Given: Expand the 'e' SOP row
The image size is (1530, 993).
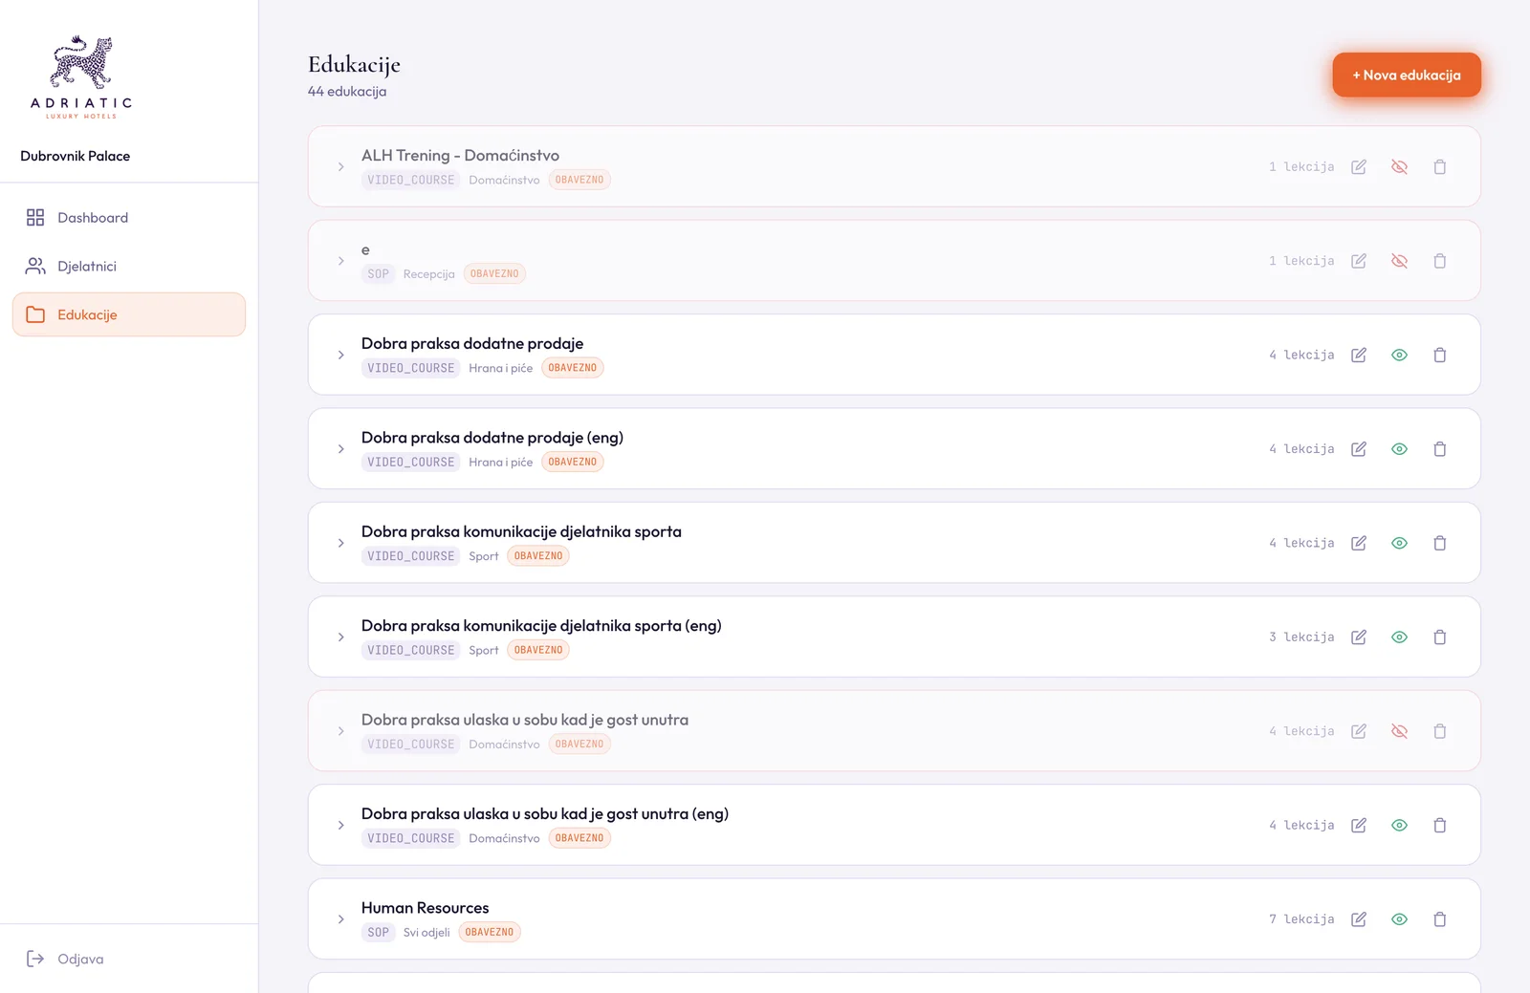Looking at the screenshot, I should [x=340, y=261].
